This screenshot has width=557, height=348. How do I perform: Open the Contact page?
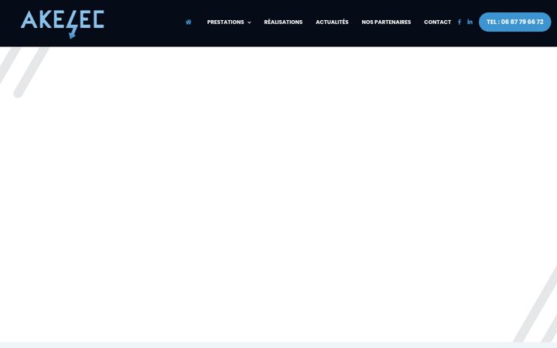point(437,22)
